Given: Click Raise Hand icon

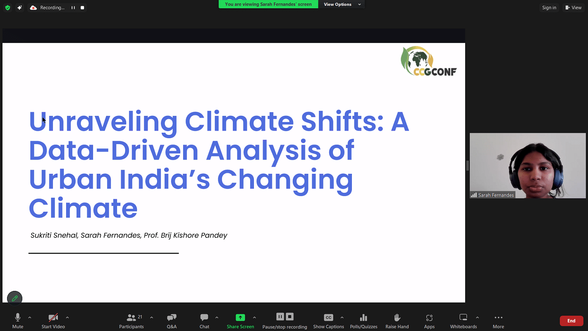Looking at the screenshot, I should 397,318.
